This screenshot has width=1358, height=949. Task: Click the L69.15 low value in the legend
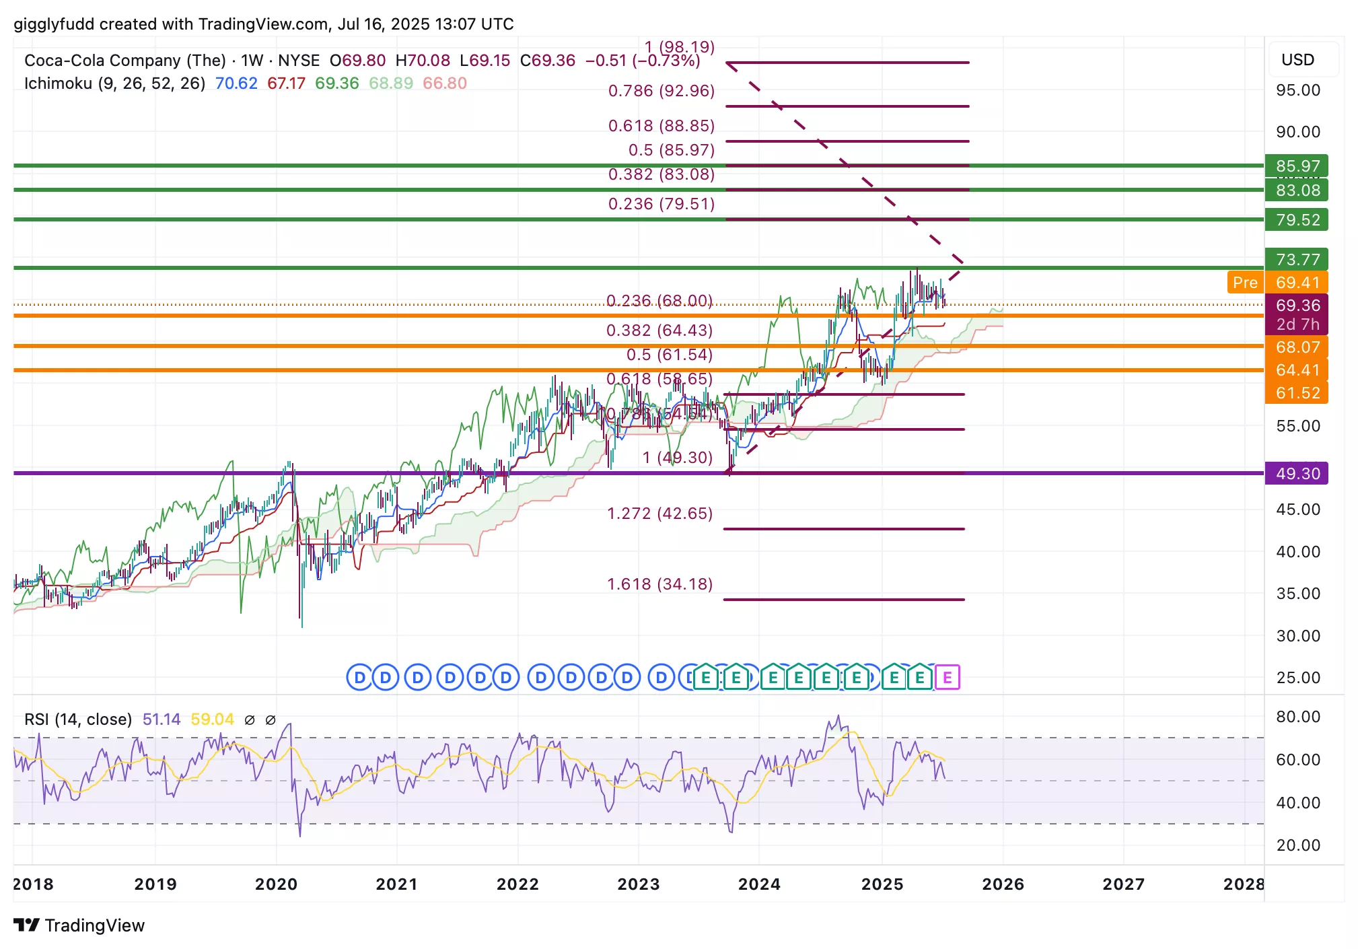pyautogui.click(x=485, y=61)
